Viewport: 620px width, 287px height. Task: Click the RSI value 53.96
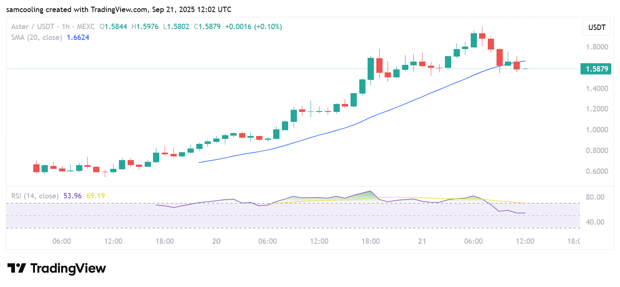[72, 196]
